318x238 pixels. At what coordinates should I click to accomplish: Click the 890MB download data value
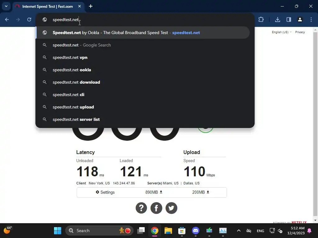(154, 192)
